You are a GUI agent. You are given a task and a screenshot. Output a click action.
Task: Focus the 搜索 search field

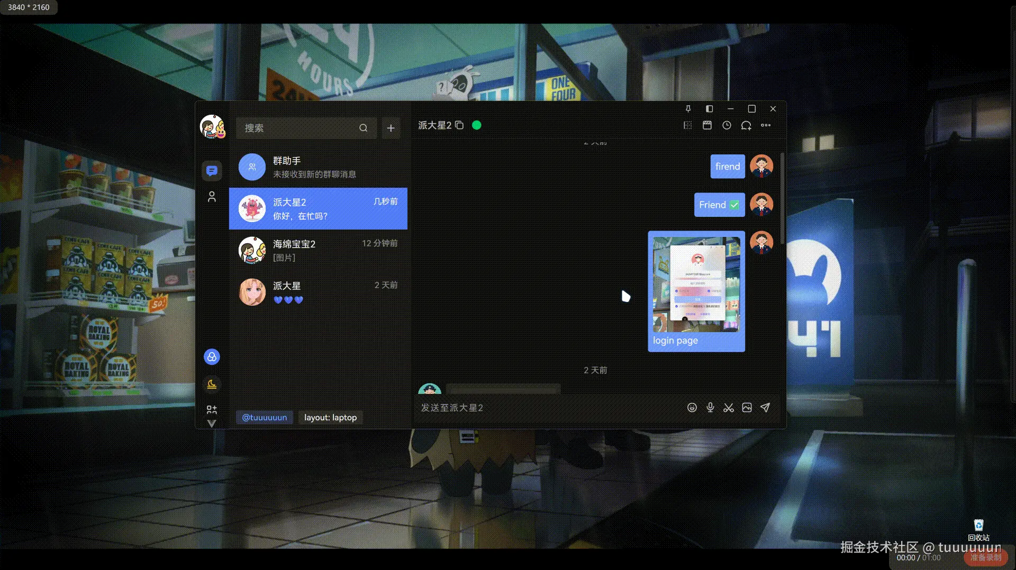[x=306, y=128]
